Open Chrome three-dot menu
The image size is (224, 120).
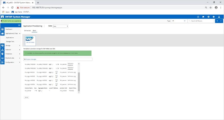coord(220,8)
